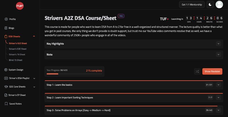
Task: Open the user avatar profile icon
Action: coord(219,5)
